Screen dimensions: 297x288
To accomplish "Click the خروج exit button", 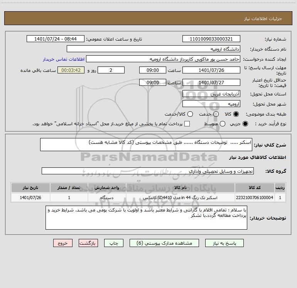I will 63,243.
